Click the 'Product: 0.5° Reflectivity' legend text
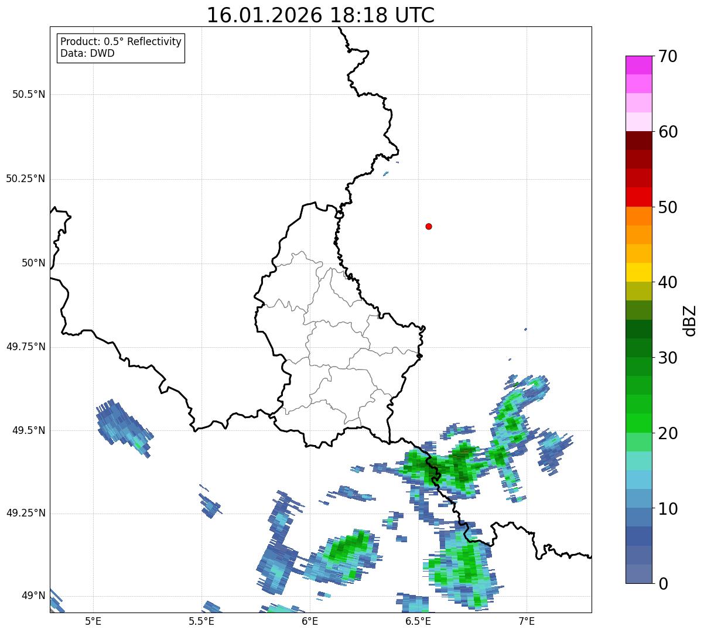Screen dimensions: 704x633 (121, 42)
